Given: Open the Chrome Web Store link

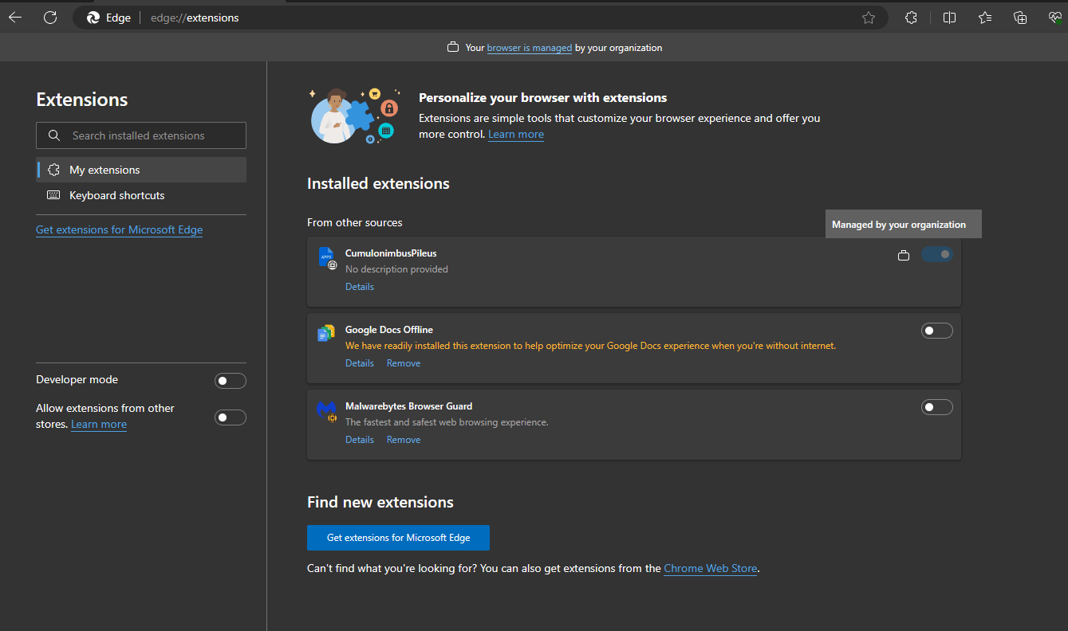Looking at the screenshot, I should point(710,568).
